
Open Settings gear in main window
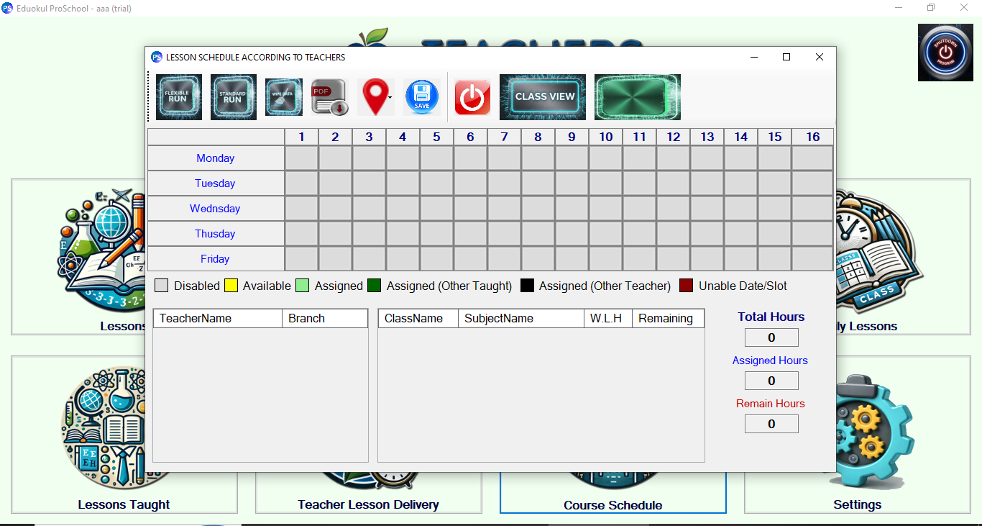coord(858,433)
